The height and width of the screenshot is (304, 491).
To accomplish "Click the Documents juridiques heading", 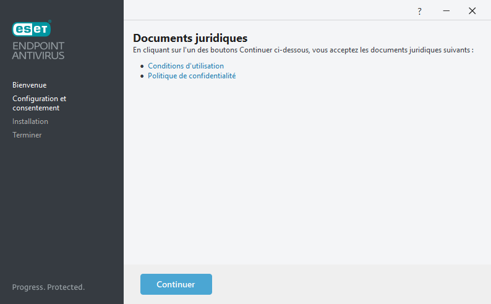I will point(190,38).
